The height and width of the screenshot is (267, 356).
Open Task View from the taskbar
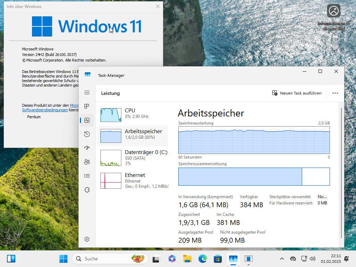[156, 259]
